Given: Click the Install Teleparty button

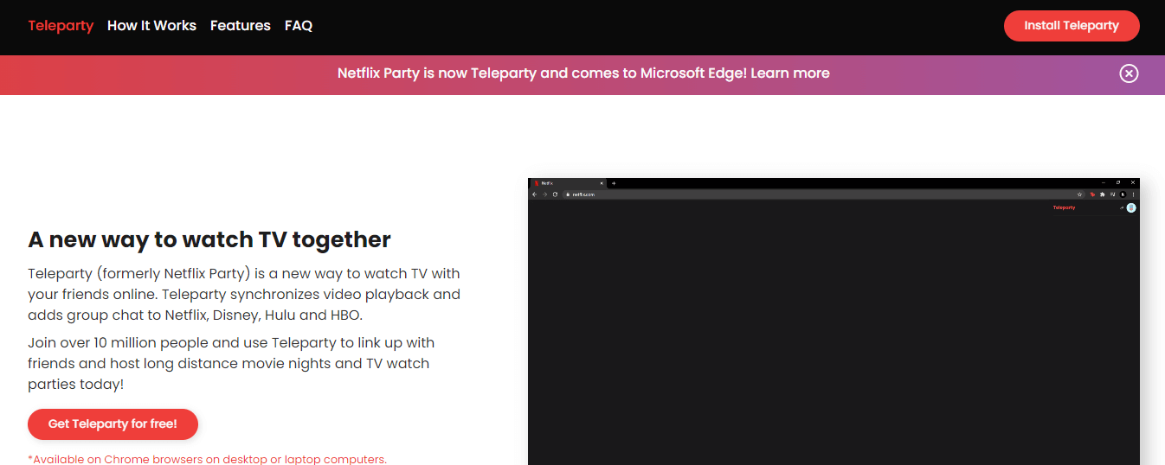Looking at the screenshot, I should click(1072, 26).
